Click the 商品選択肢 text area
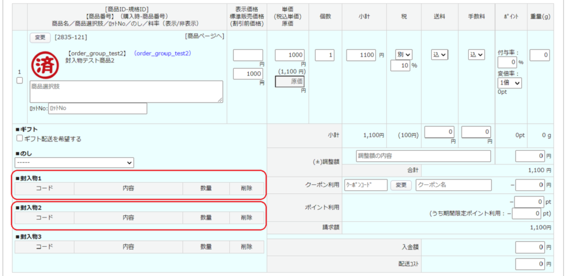This screenshot has width=566, height=276. (x=126, y=92)
